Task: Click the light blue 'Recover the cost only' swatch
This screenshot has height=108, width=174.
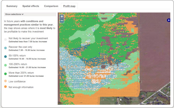Action: pyautogui.click(x=5, y=48)
